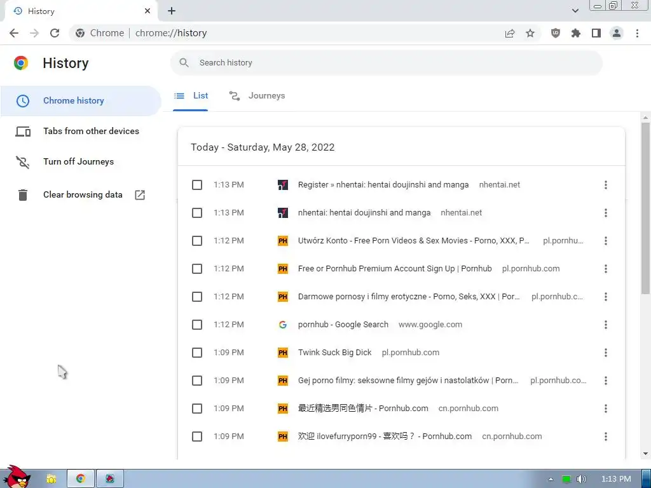Open actions menu for Utwórz Konto entry
This screenshot has height=488, width=651.
coord(606,241)
